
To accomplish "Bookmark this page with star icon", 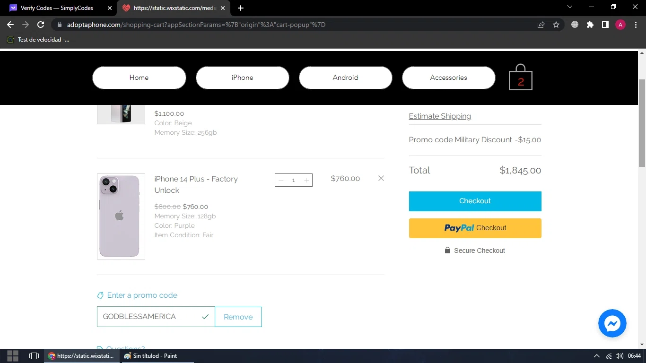I will [x=556, y=25].
